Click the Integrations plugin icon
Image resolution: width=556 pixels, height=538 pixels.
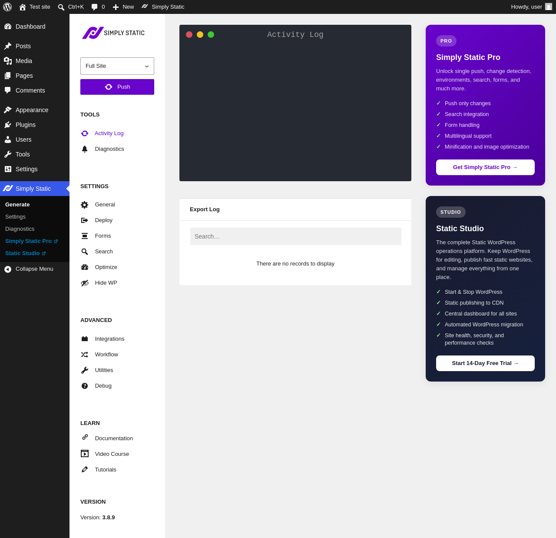tap(85, 339)
